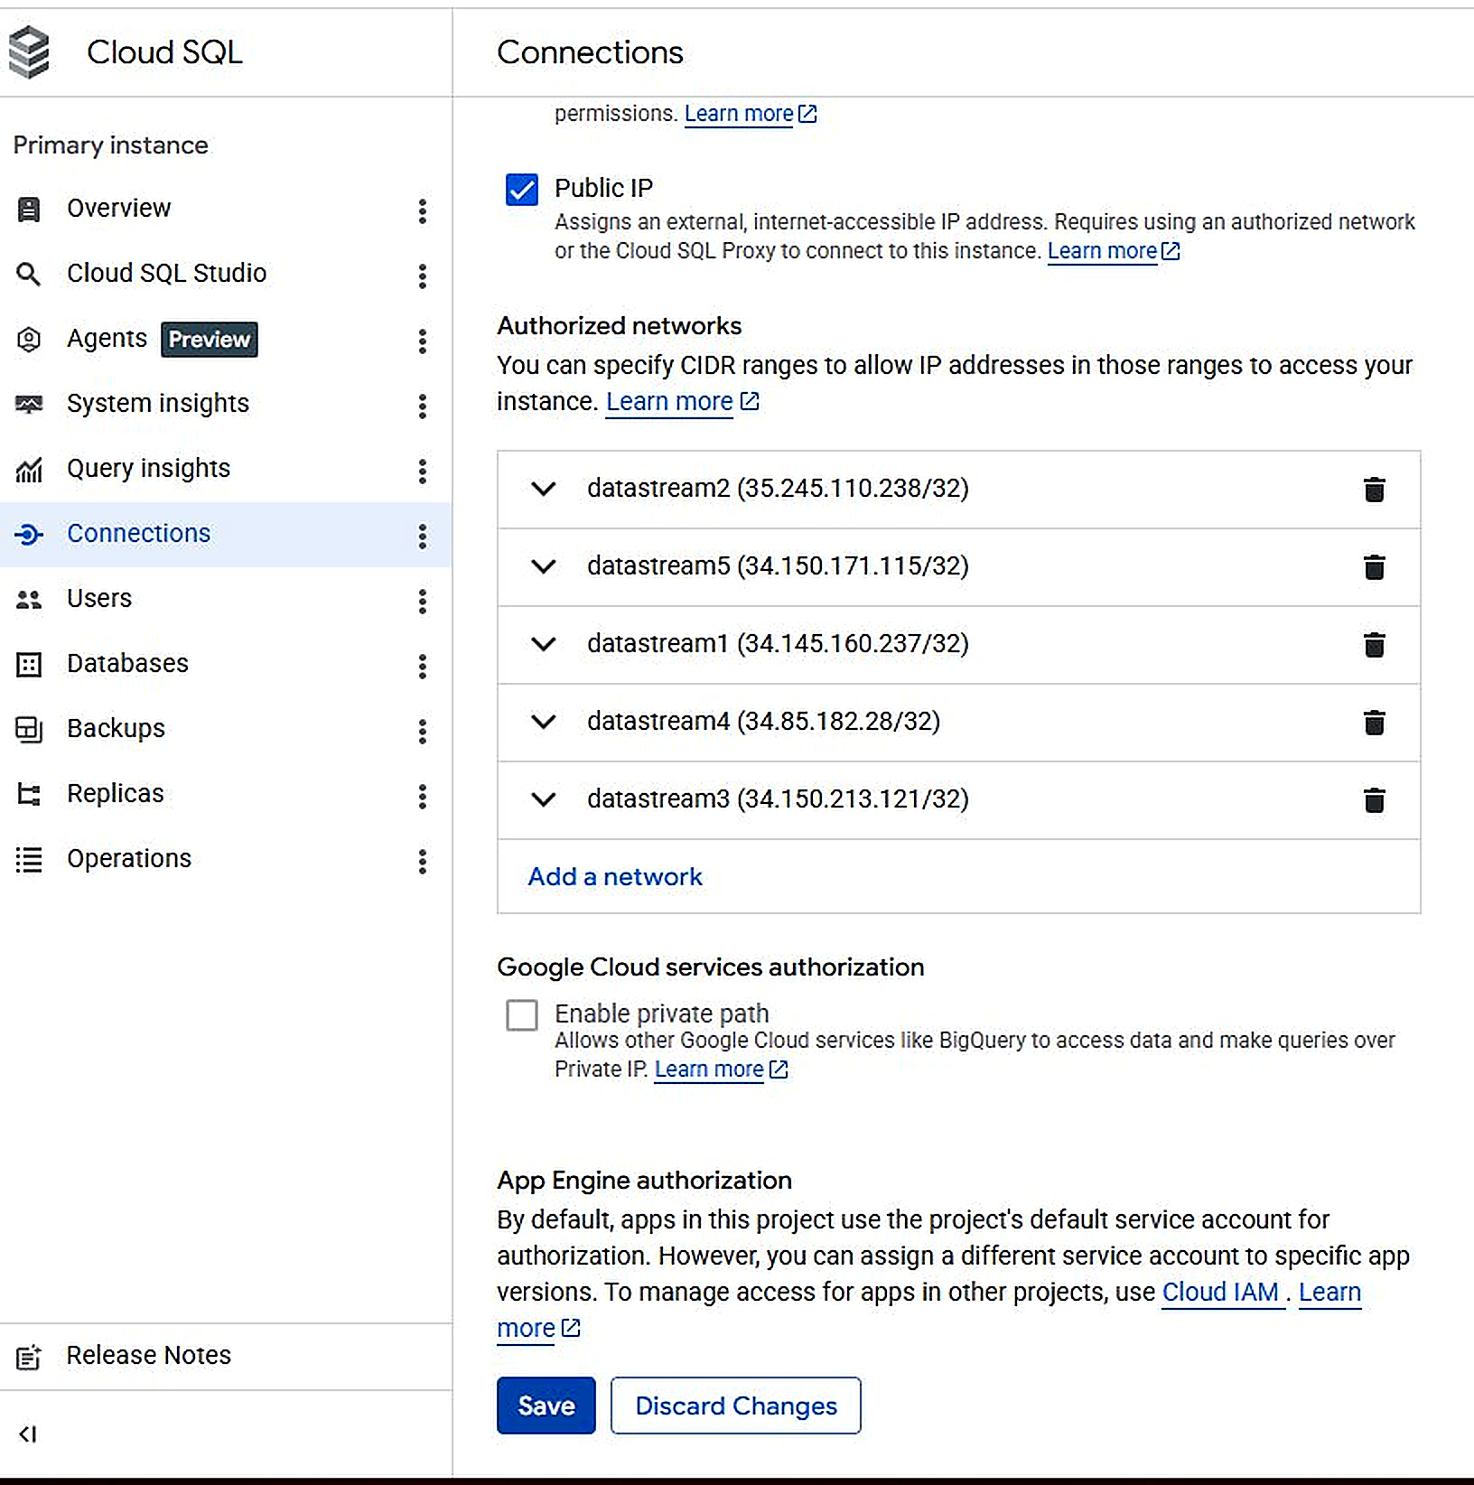Click the datastream2 (35.245.110.238/32) text
This screenshot has height=1485, width=1474.
[x=778, y=488]
